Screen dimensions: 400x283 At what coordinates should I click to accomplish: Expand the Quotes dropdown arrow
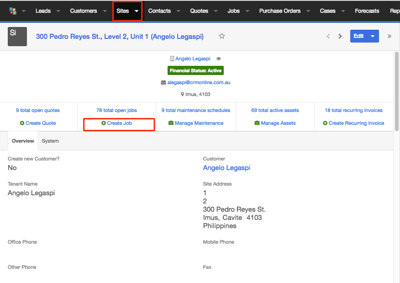pos(216,11)
